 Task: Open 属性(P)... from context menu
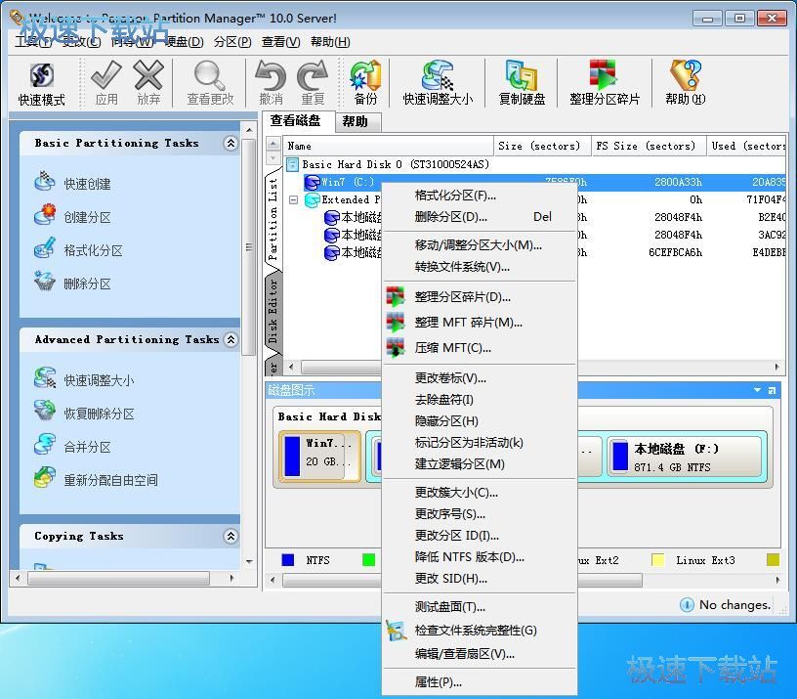point(480,682)
